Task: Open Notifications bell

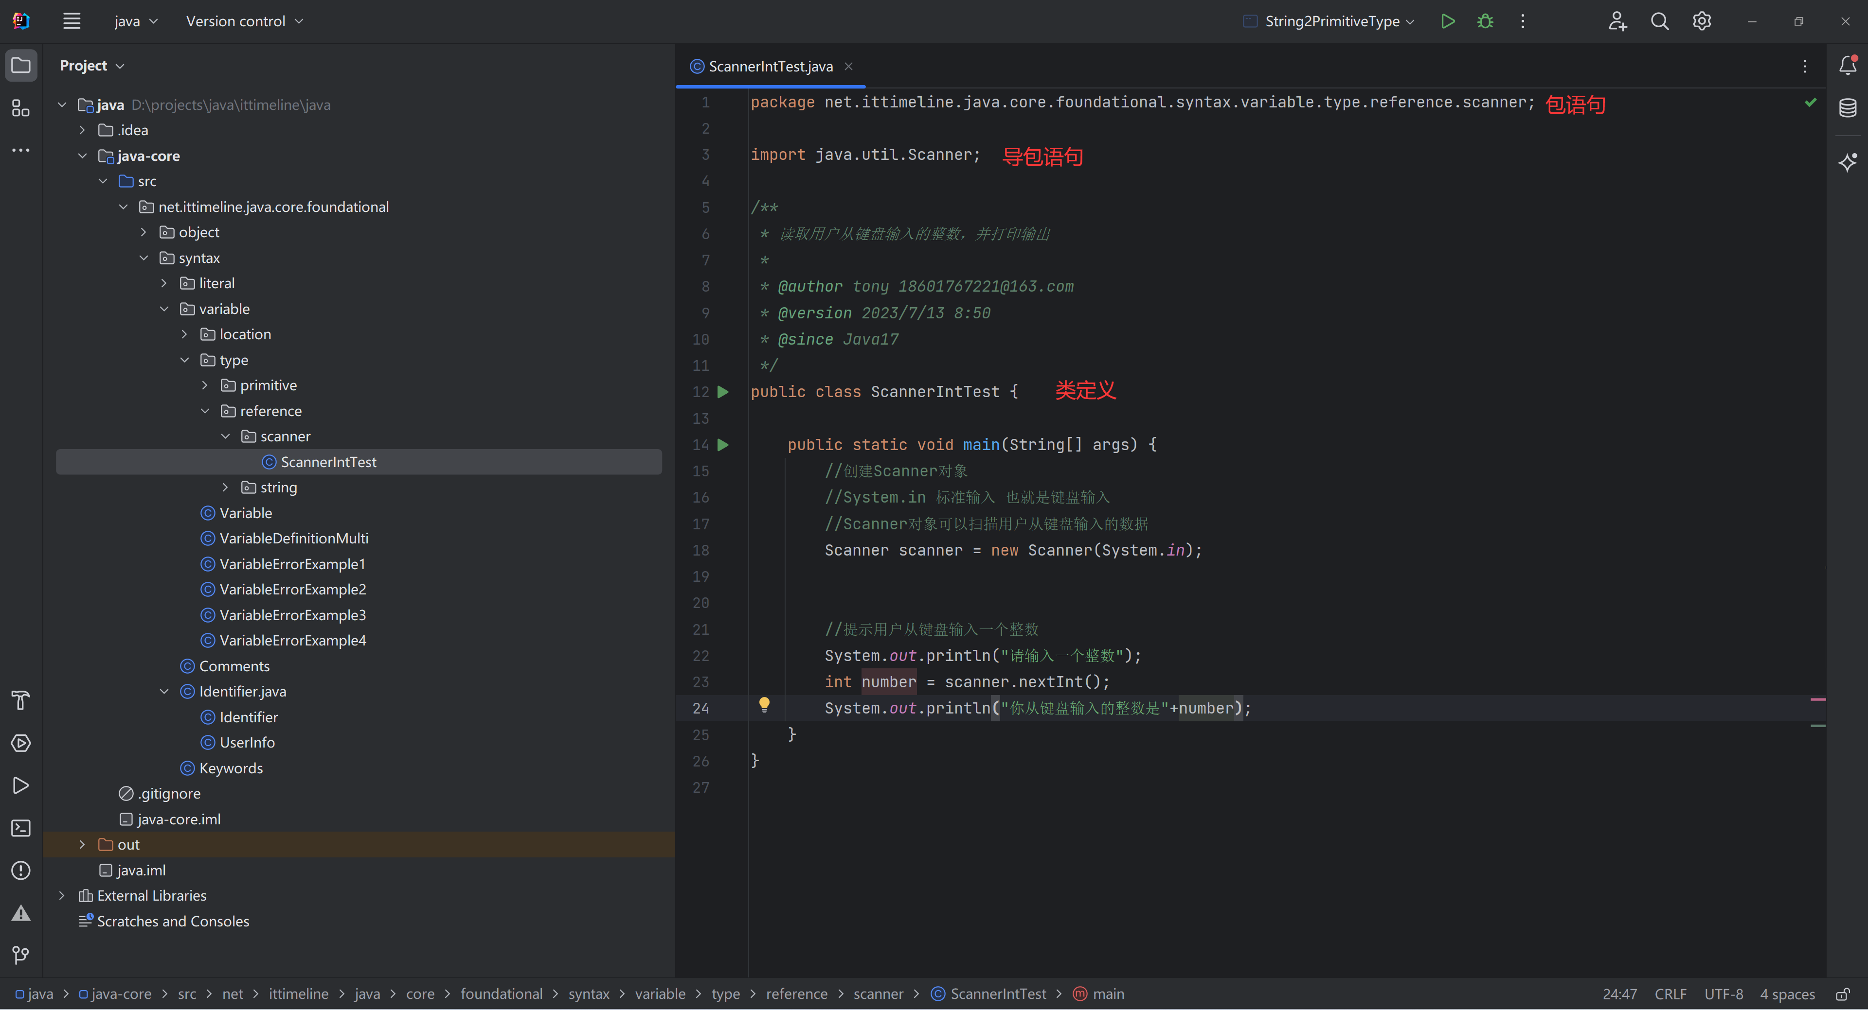Action: tap(1848, 65)
